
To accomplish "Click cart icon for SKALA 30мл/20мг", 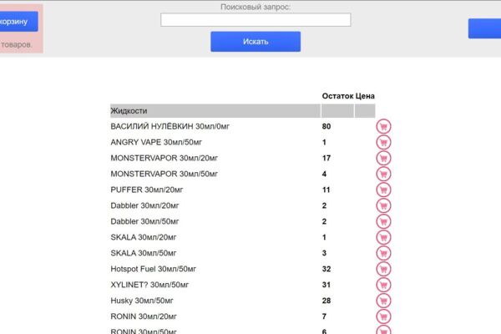I will pyautogui.click(x=383, y=237).
